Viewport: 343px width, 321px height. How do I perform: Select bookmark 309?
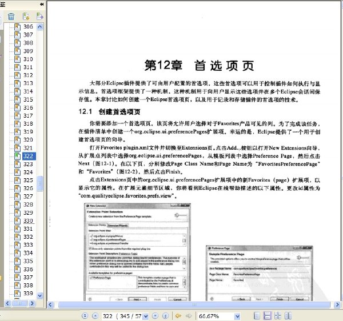point(28,51)
